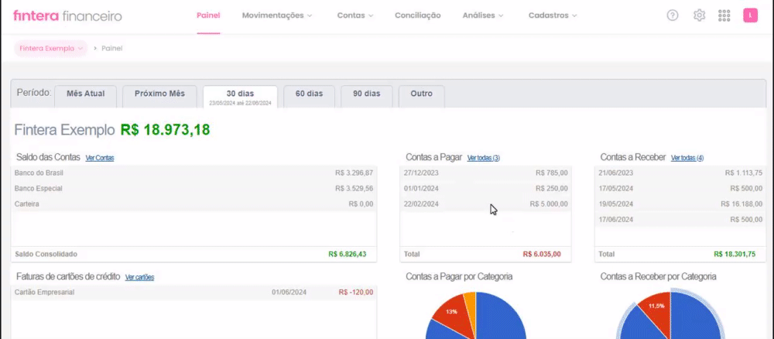
Task: Click the payable total R$ 6.035,00
Action: pyautogui.click(x=542, y=254)
